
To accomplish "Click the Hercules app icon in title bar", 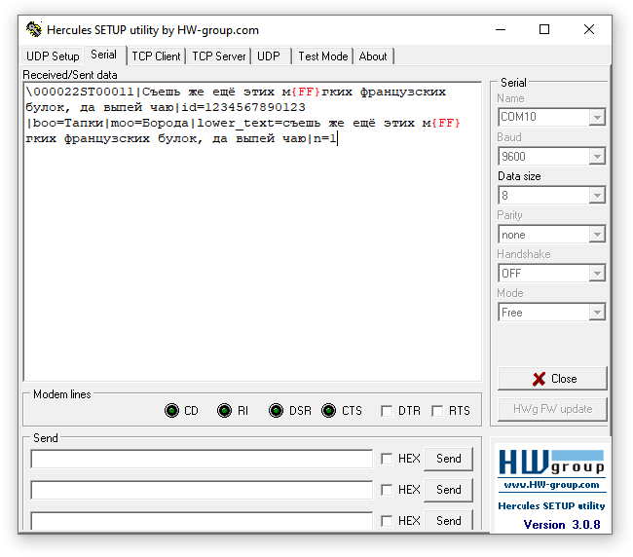I will [x=34, y=29].
